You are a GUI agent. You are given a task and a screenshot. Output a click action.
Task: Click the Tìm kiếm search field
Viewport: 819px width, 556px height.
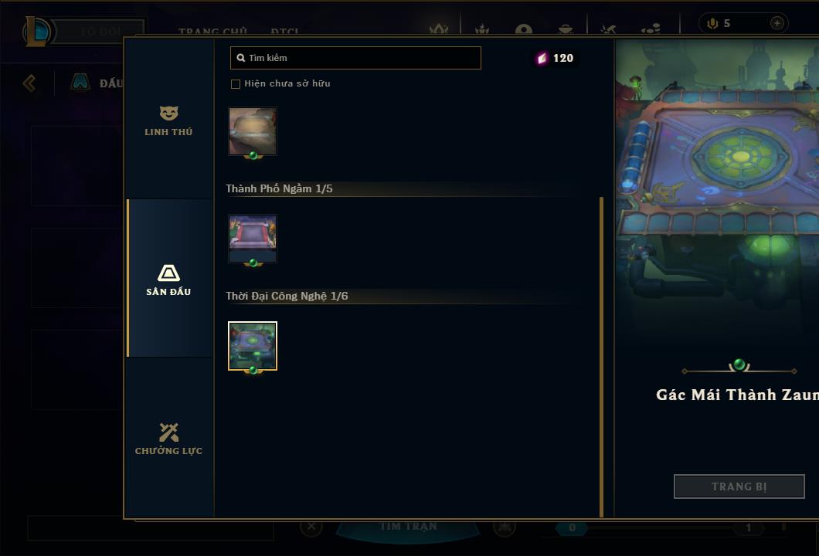coord(355,58)
